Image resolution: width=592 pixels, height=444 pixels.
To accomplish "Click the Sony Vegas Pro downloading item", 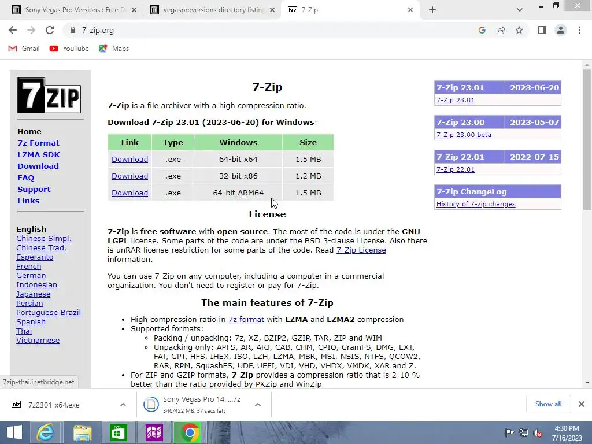I will click(x=202, y=404).
